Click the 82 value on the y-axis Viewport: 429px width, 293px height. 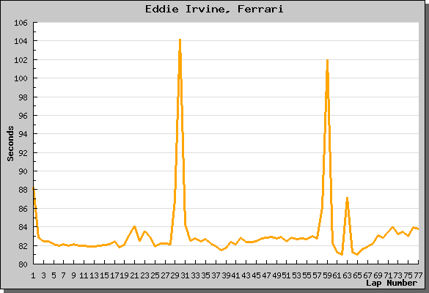23,245
